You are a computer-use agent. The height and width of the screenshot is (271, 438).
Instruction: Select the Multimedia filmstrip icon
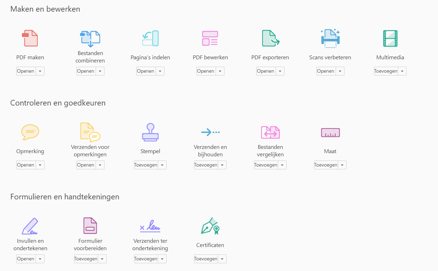[390, 38]
